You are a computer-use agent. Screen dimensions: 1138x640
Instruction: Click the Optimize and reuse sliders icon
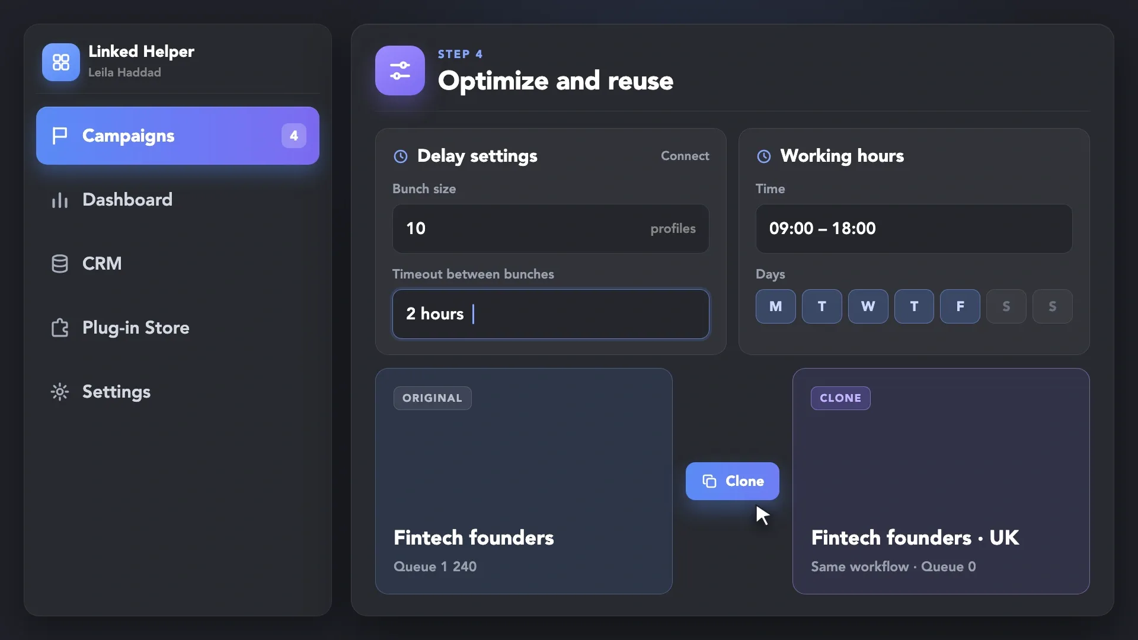pyautogui.click(x=400, y=71)
